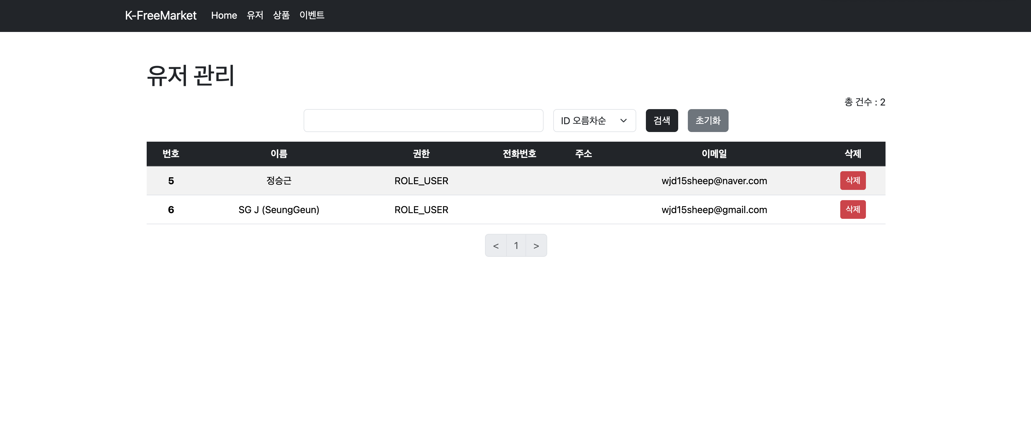Go to the 유저 menu item
This screenshot has height=428, width=1031.
click(x=254, y=16)
